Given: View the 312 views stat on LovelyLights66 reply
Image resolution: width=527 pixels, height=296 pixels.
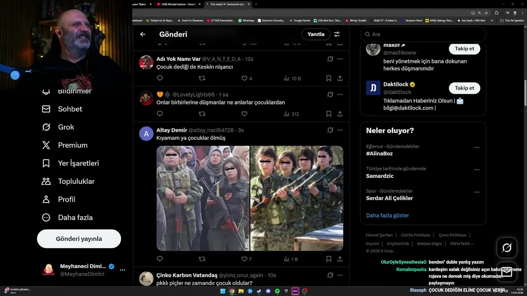Looking at the screenshot, I should pos(291,114).
